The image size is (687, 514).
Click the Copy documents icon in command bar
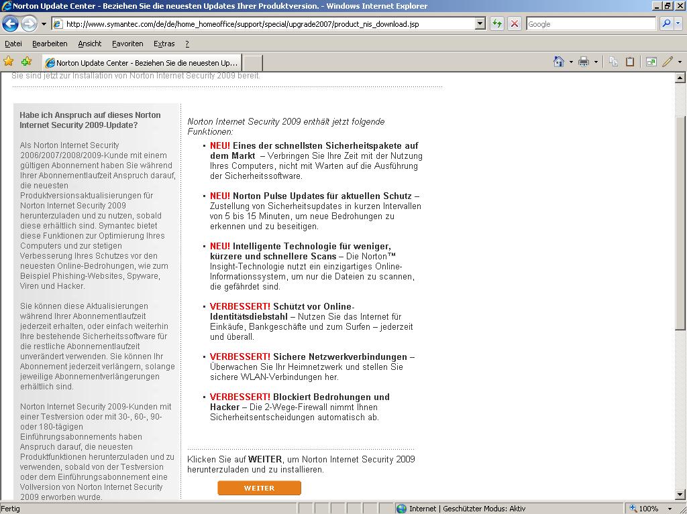(613, 62)
